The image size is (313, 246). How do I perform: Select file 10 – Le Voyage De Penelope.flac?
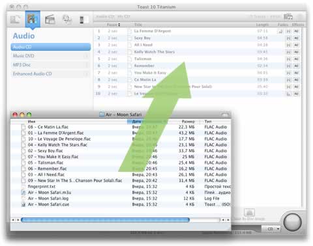pyautogui.click(x=121, y=139)
